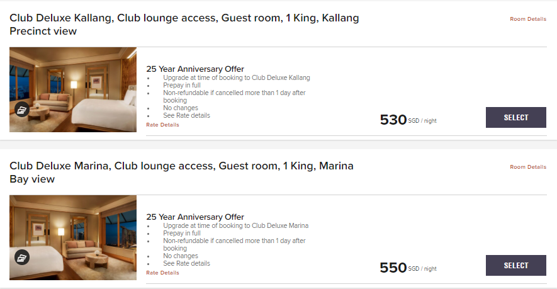Click the Club Deluxe Kallang room title
This screenshot has height=289, width=557.
[184, 25]
